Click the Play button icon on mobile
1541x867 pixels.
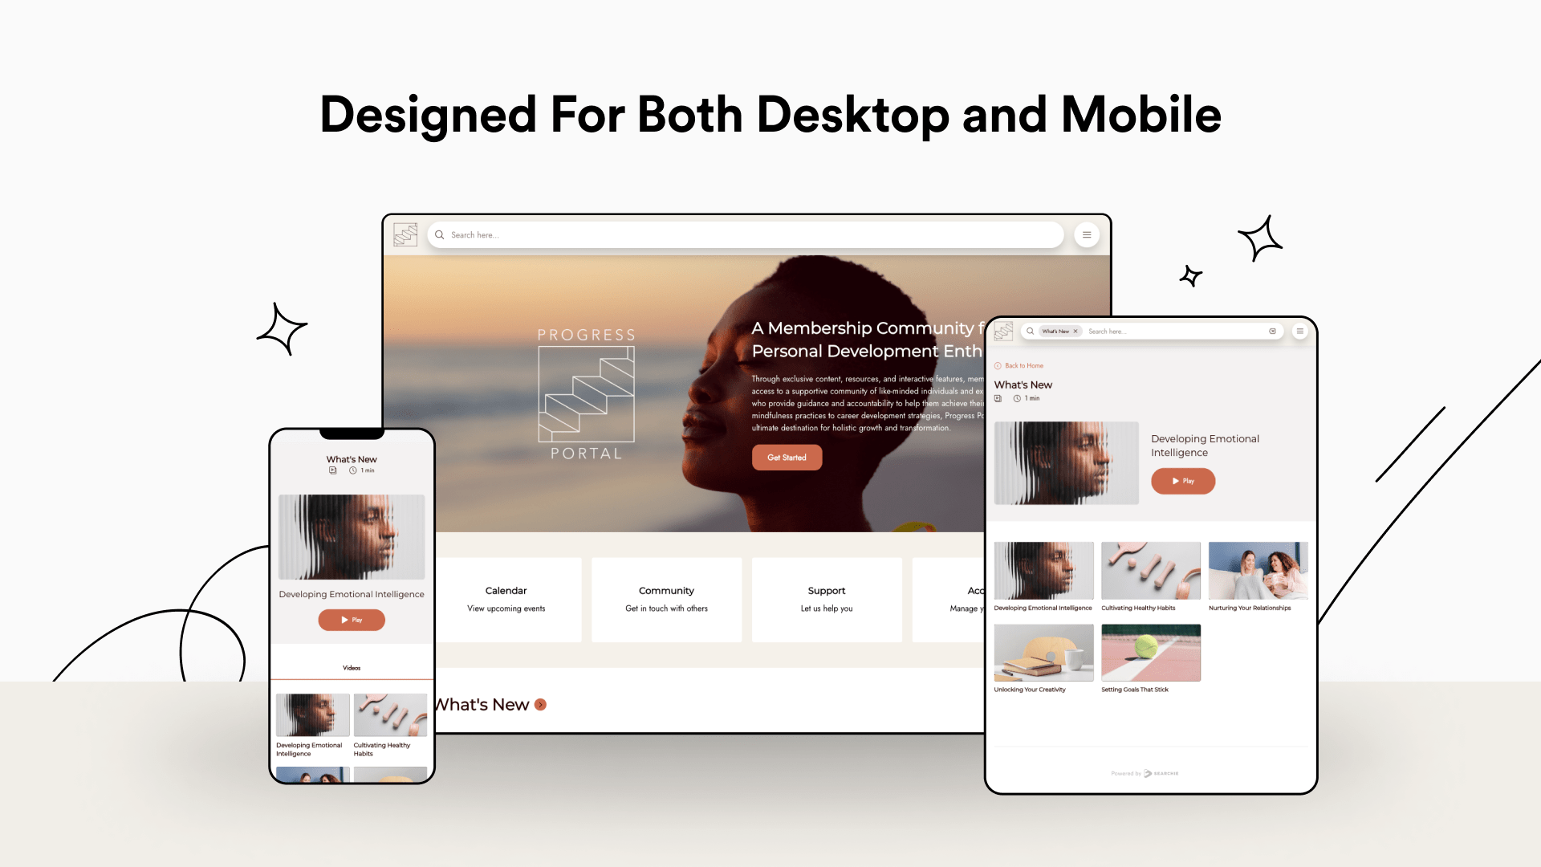coord(352,619)
